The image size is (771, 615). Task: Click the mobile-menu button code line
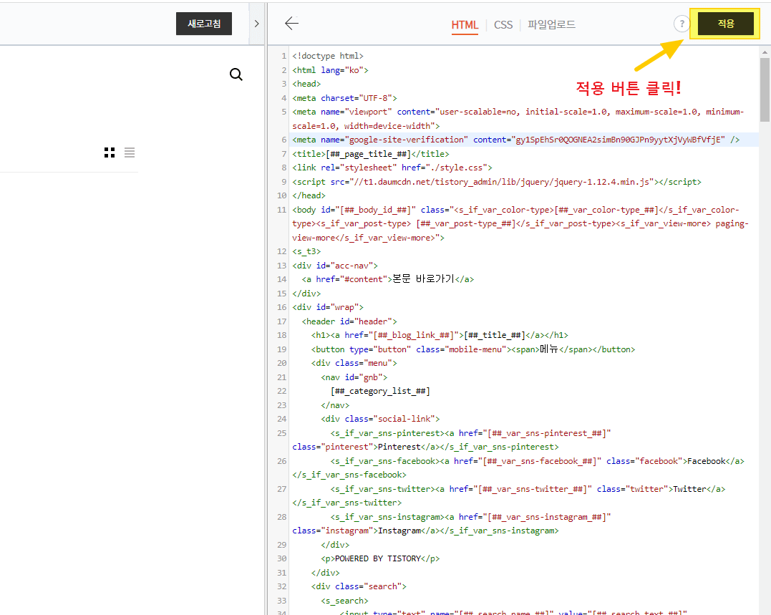(473, 349)
